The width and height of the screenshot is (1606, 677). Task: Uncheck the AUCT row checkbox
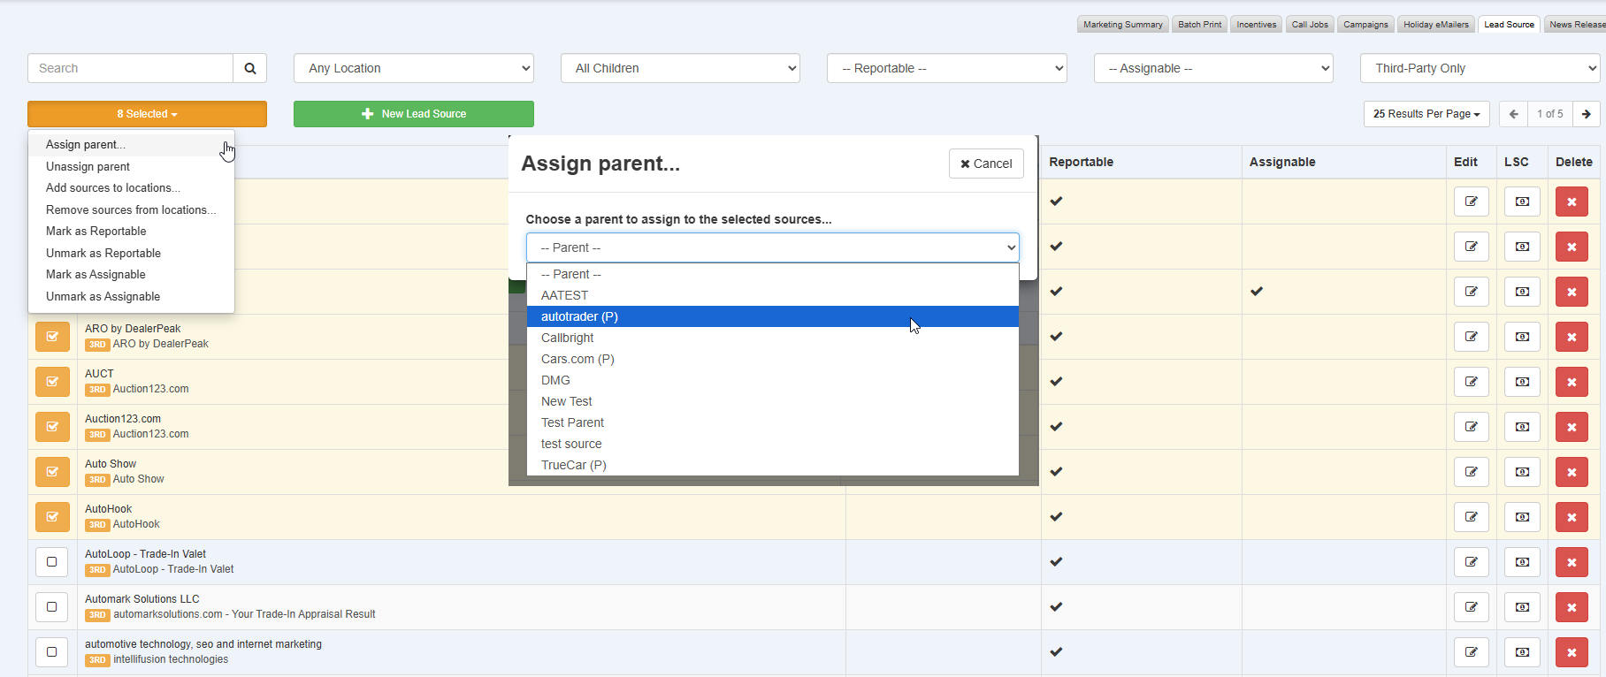pos(52,382)
